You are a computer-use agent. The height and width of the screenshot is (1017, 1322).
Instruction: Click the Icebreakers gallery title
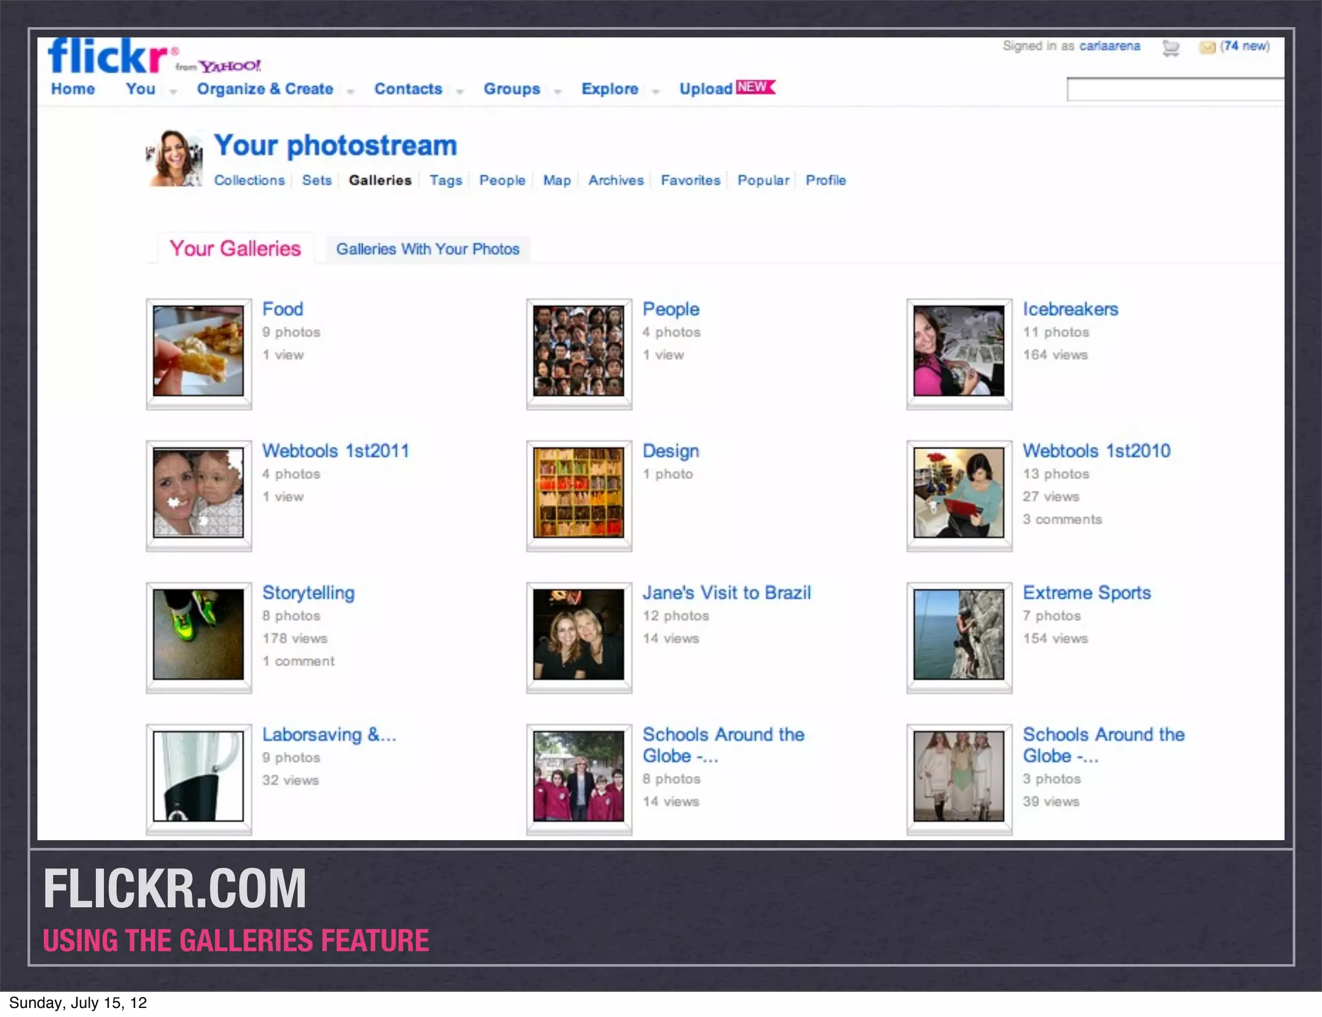coord(1070,309)
